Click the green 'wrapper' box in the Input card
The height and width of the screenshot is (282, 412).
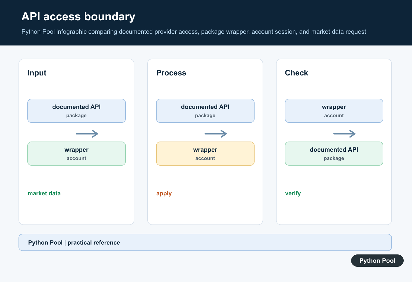click(76, 154)
